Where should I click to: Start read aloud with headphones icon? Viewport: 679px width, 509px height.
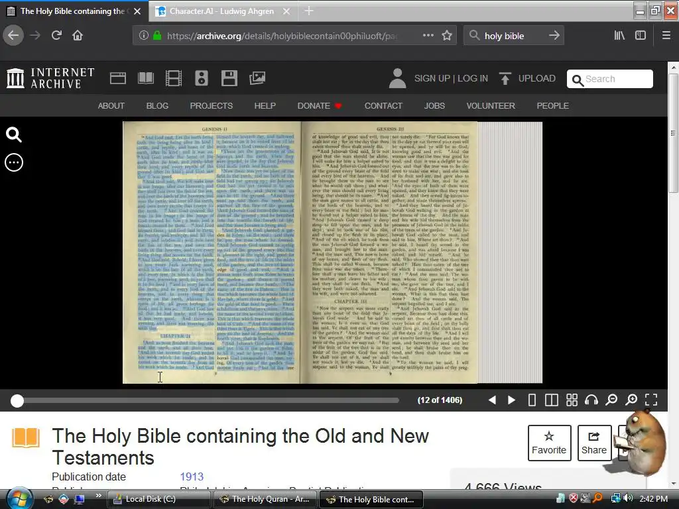(x=591, y=400)
